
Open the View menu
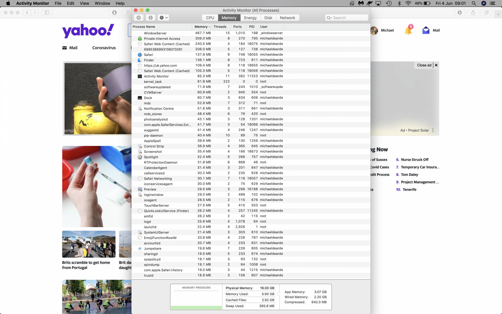pos(84,3)
